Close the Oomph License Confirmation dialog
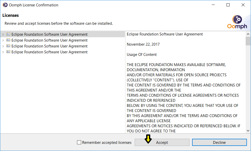Viewport: 251px width, 151px height. point(243,5)
